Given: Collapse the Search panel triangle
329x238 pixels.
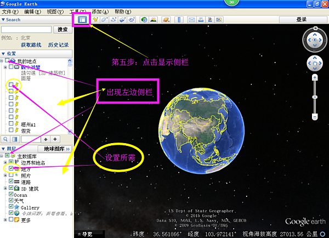Looking at the screenshot, I should [x=3, y=20].
